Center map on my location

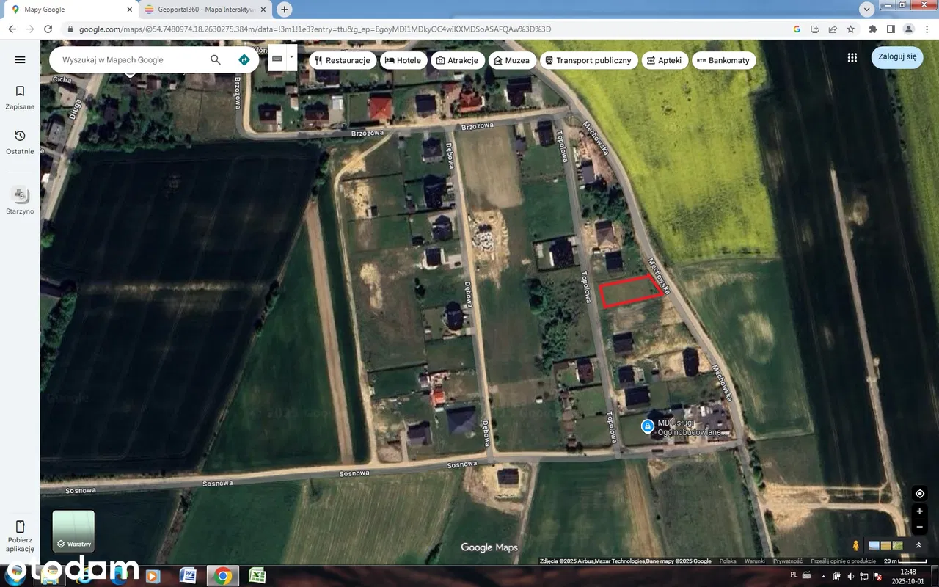[919, 494]
